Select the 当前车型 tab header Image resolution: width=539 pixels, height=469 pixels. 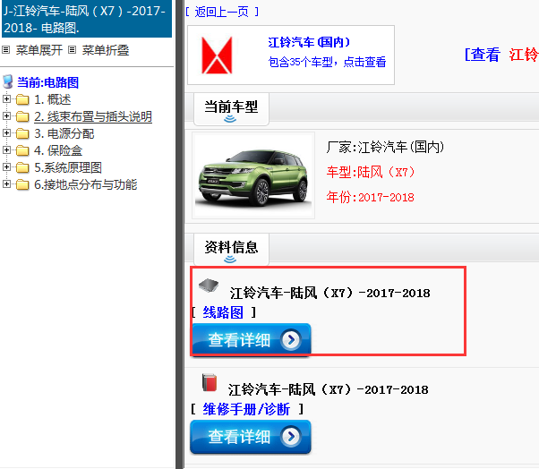click(231, 109)
